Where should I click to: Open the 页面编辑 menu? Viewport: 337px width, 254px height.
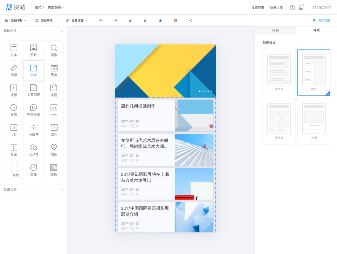click(x=56, y=7)
